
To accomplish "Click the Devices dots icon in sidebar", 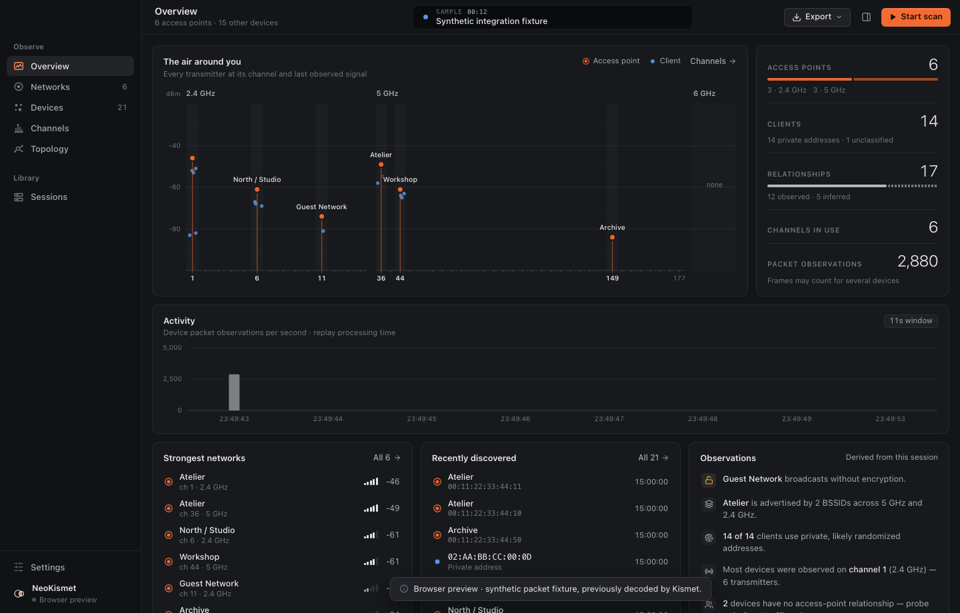I will (19, 107).
